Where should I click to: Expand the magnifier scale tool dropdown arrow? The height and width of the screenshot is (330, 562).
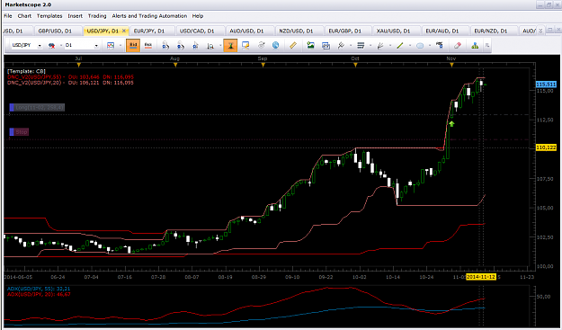(220, 46)
